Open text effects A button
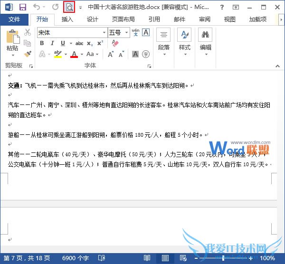Viewport: 285px width, 264px height. [42, 54]
